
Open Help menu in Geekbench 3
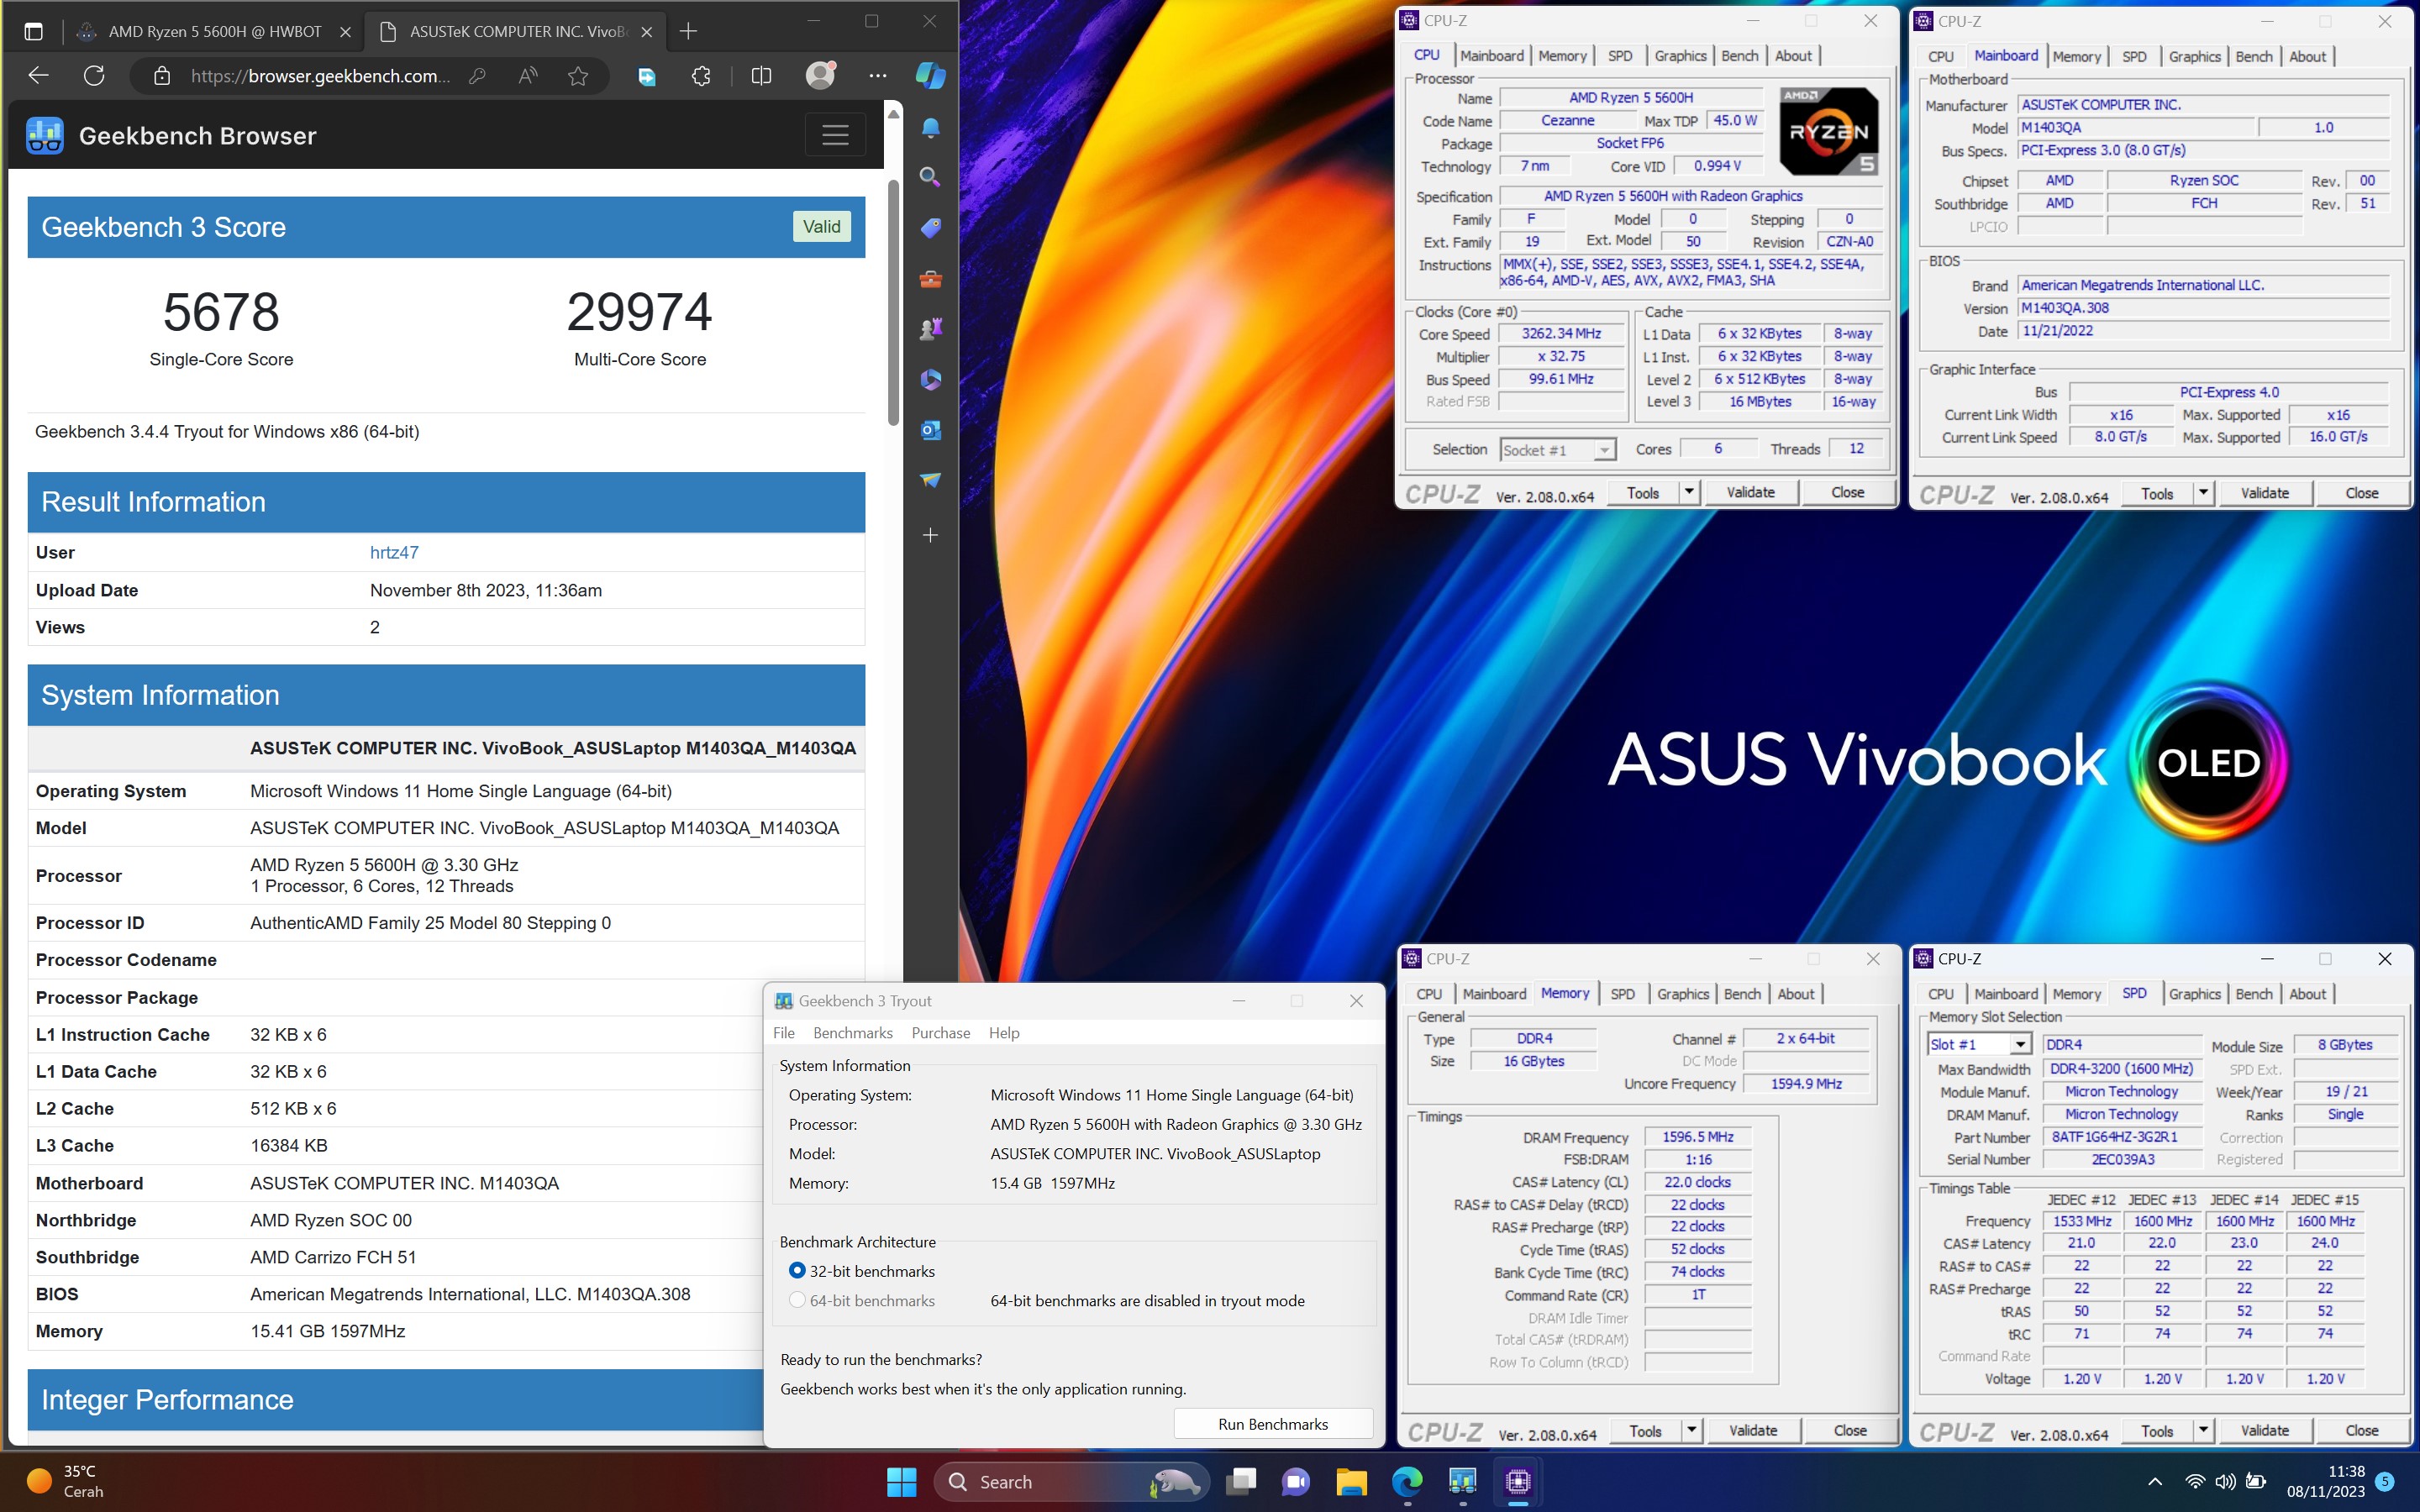tap(1004, 1033)
